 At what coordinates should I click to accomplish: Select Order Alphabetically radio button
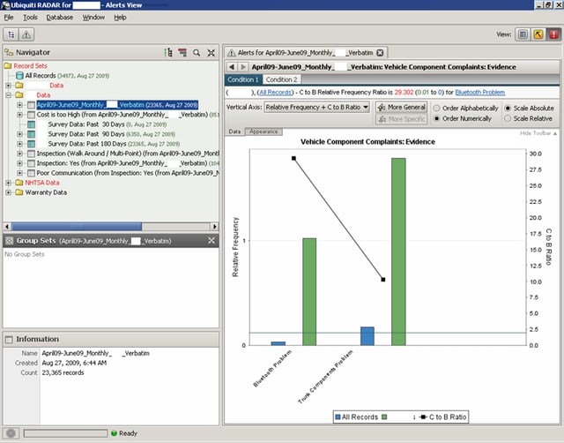437,107
